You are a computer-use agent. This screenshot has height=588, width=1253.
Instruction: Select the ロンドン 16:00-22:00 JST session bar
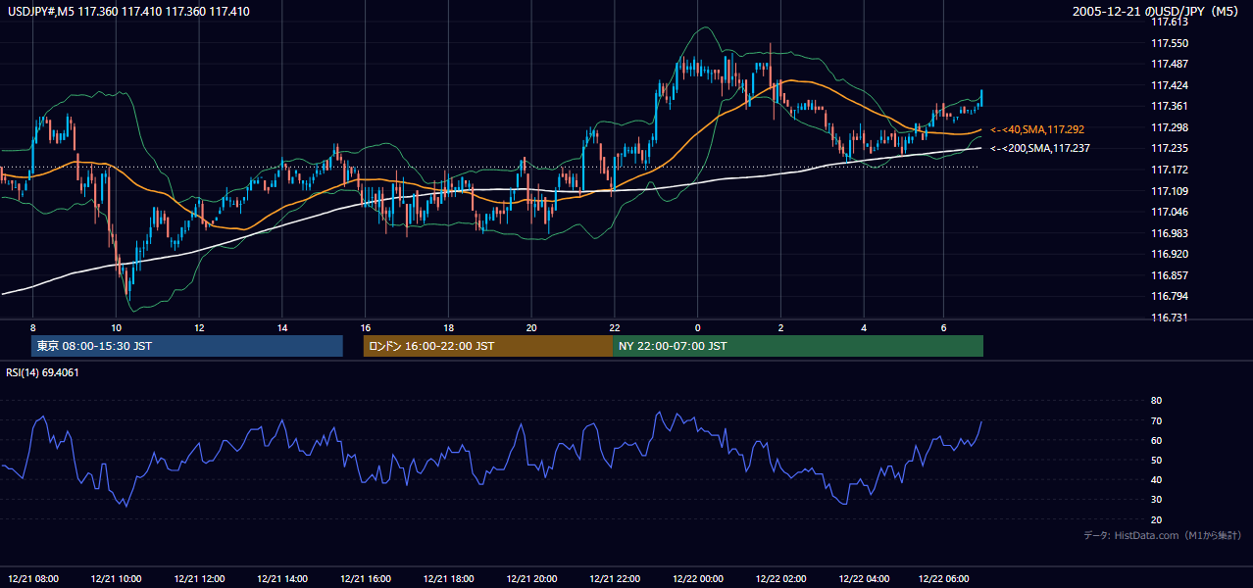click(488, 346)
